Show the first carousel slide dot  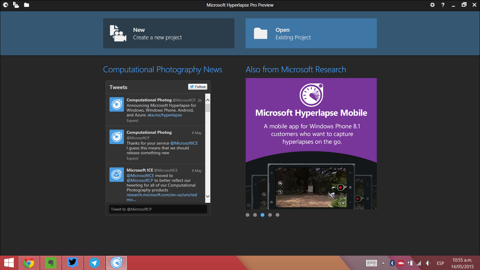point(247,215)
